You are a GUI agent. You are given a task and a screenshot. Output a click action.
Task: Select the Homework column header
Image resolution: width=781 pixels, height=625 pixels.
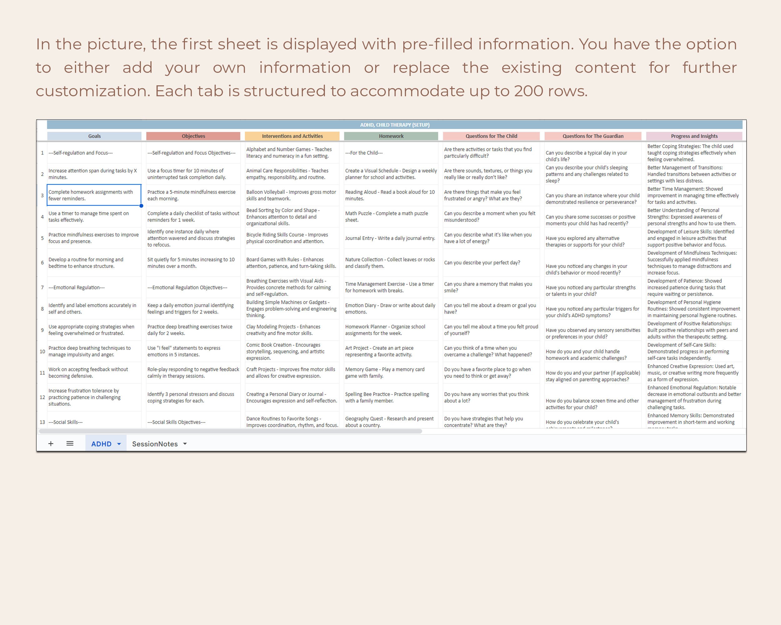tap(390, 136)
